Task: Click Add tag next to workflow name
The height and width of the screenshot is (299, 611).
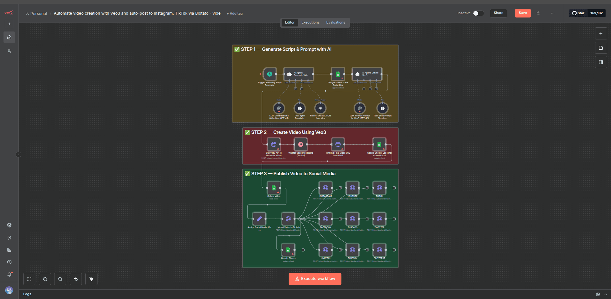Action: (x=234, y=13)
